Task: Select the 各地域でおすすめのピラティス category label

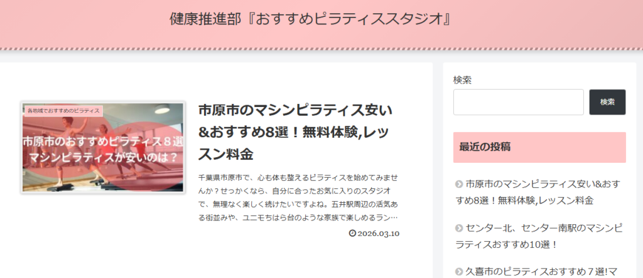Action: point(63,111)
